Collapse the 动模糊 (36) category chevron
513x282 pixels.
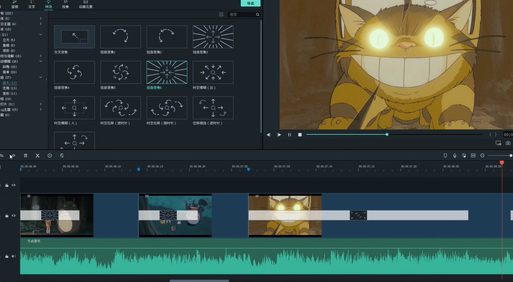pyautogui.click(x=41, y=61)
